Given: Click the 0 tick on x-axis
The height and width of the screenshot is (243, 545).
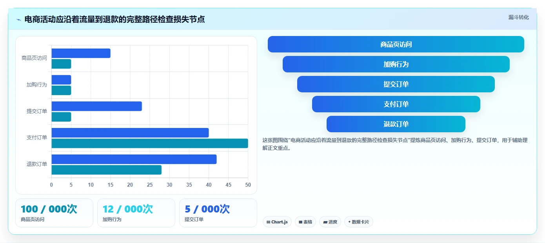Looking at the screenshot, I should (x=51, y=185).
